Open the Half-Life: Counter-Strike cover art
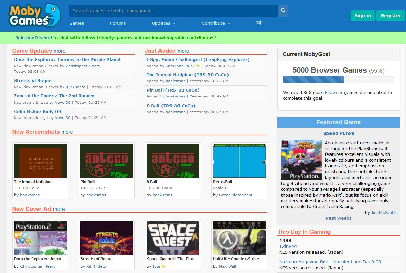The height and width of the screenshot is (273, 406). (x=239, y=238)
